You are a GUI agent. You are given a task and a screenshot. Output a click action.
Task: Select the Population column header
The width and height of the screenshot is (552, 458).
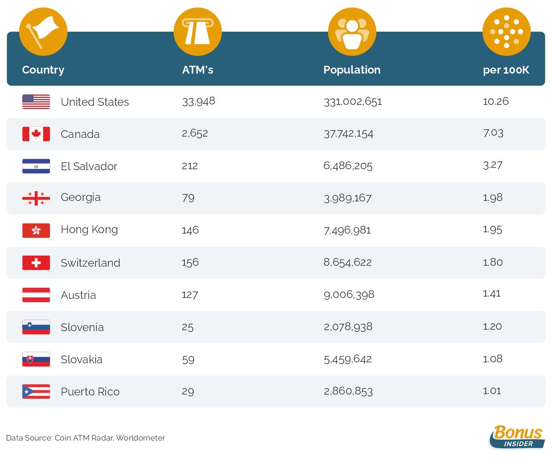tap(352, 70)
